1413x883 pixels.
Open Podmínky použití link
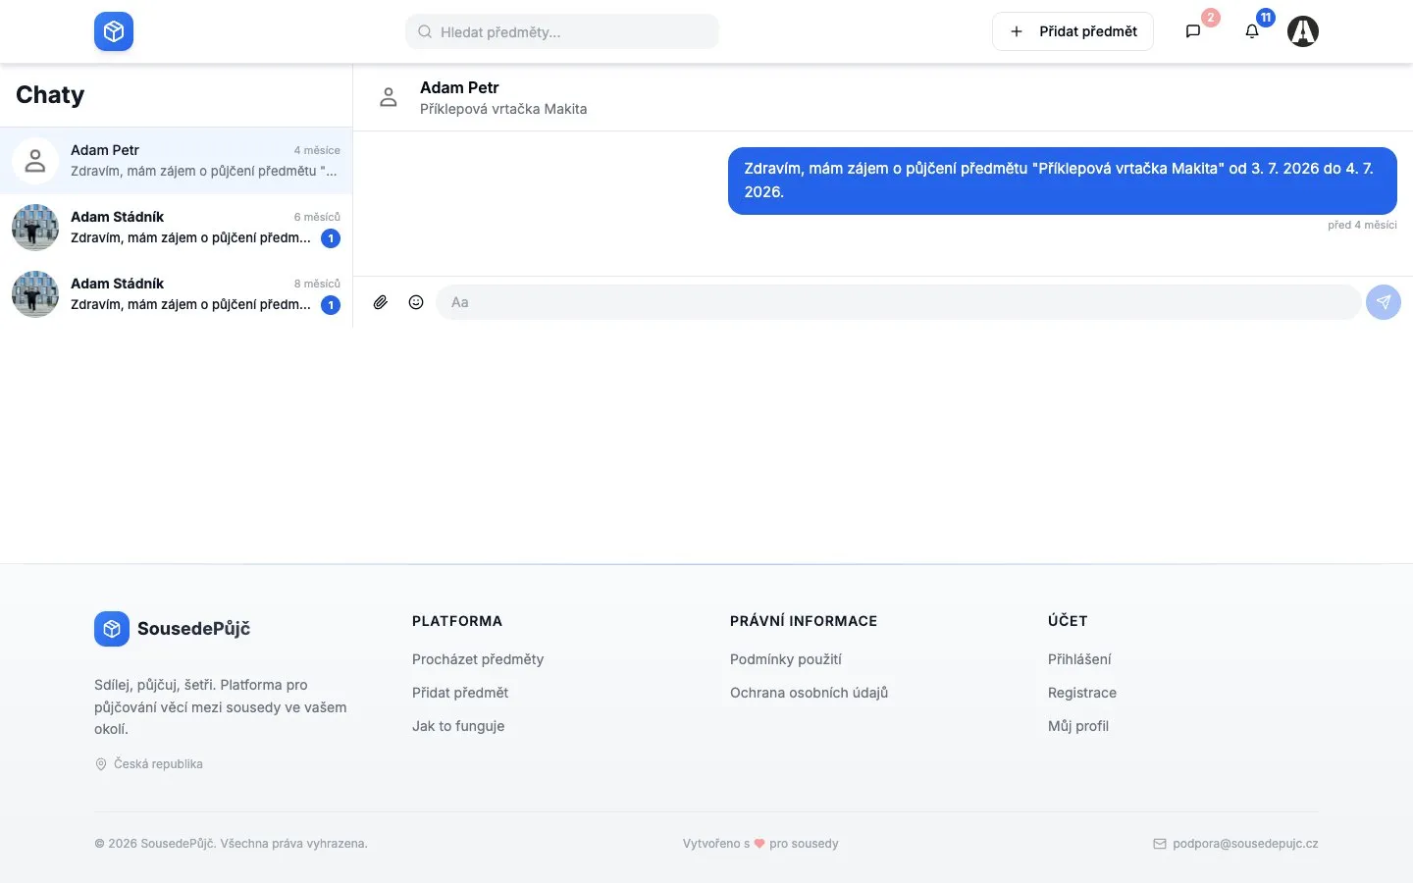tap(786, 659)
